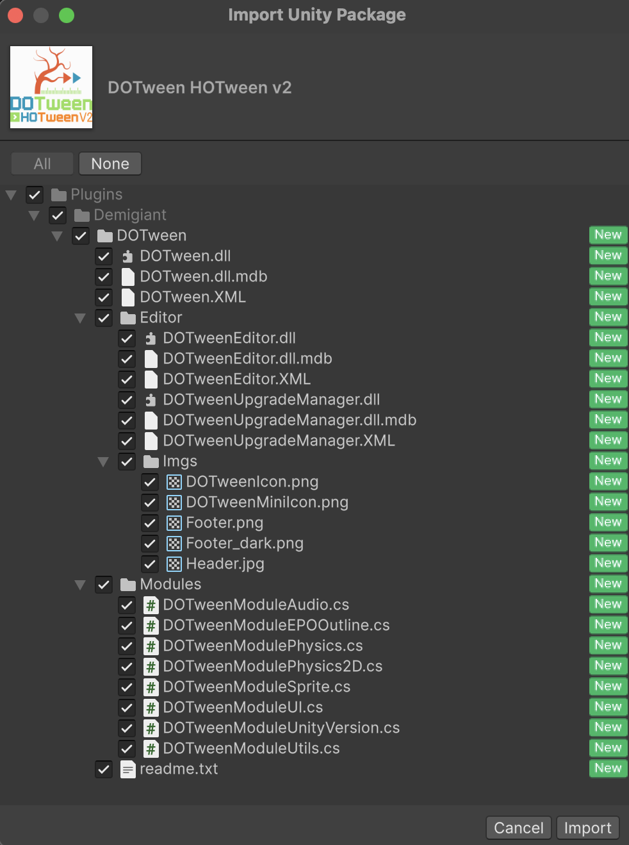Screen dimensions: 629x845
Task: Click the DOTweenEditor.dll plugin icon
Action: coord(151,338)
